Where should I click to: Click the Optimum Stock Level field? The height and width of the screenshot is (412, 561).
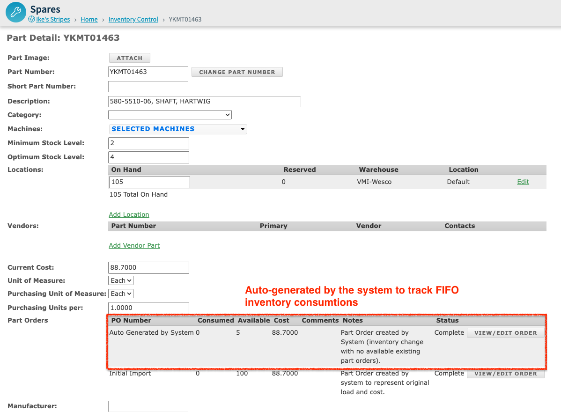click(x=148, y=157)
